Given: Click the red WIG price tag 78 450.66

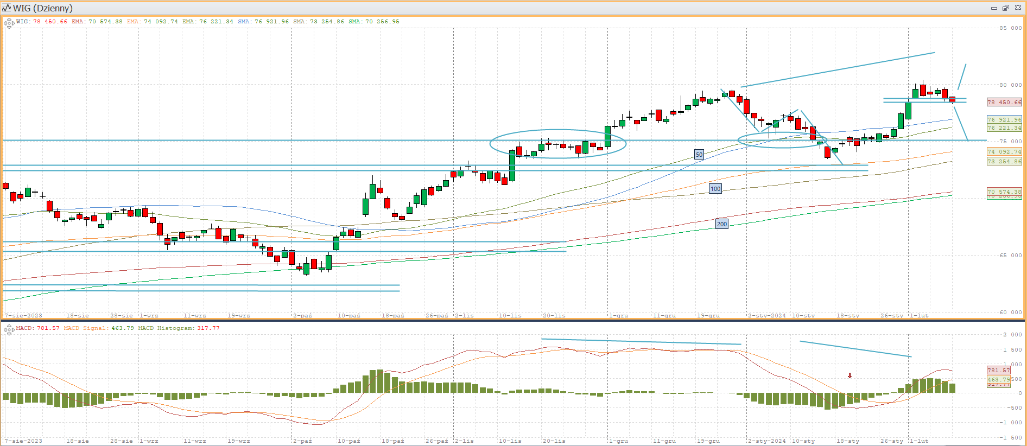Looking at the screenshot, I should coord(1004,102).
